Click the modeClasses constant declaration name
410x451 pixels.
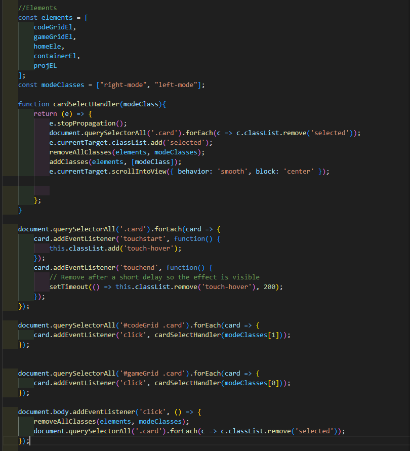63,85
